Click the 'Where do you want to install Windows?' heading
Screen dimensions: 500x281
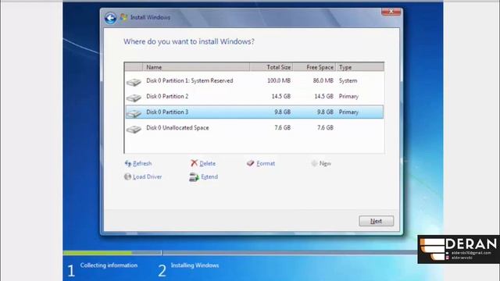click(x=189, y=41)
